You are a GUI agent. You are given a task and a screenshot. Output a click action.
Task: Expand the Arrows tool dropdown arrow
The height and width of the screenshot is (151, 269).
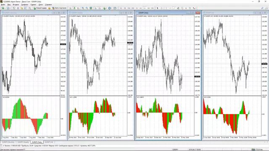coord(196,8)
